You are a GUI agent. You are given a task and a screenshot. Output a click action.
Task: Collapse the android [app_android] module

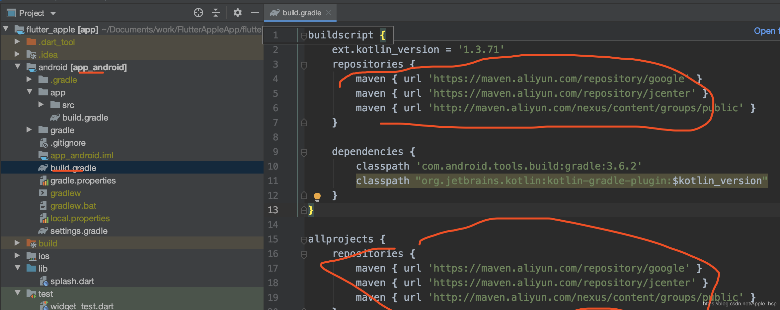pos(18,67)
